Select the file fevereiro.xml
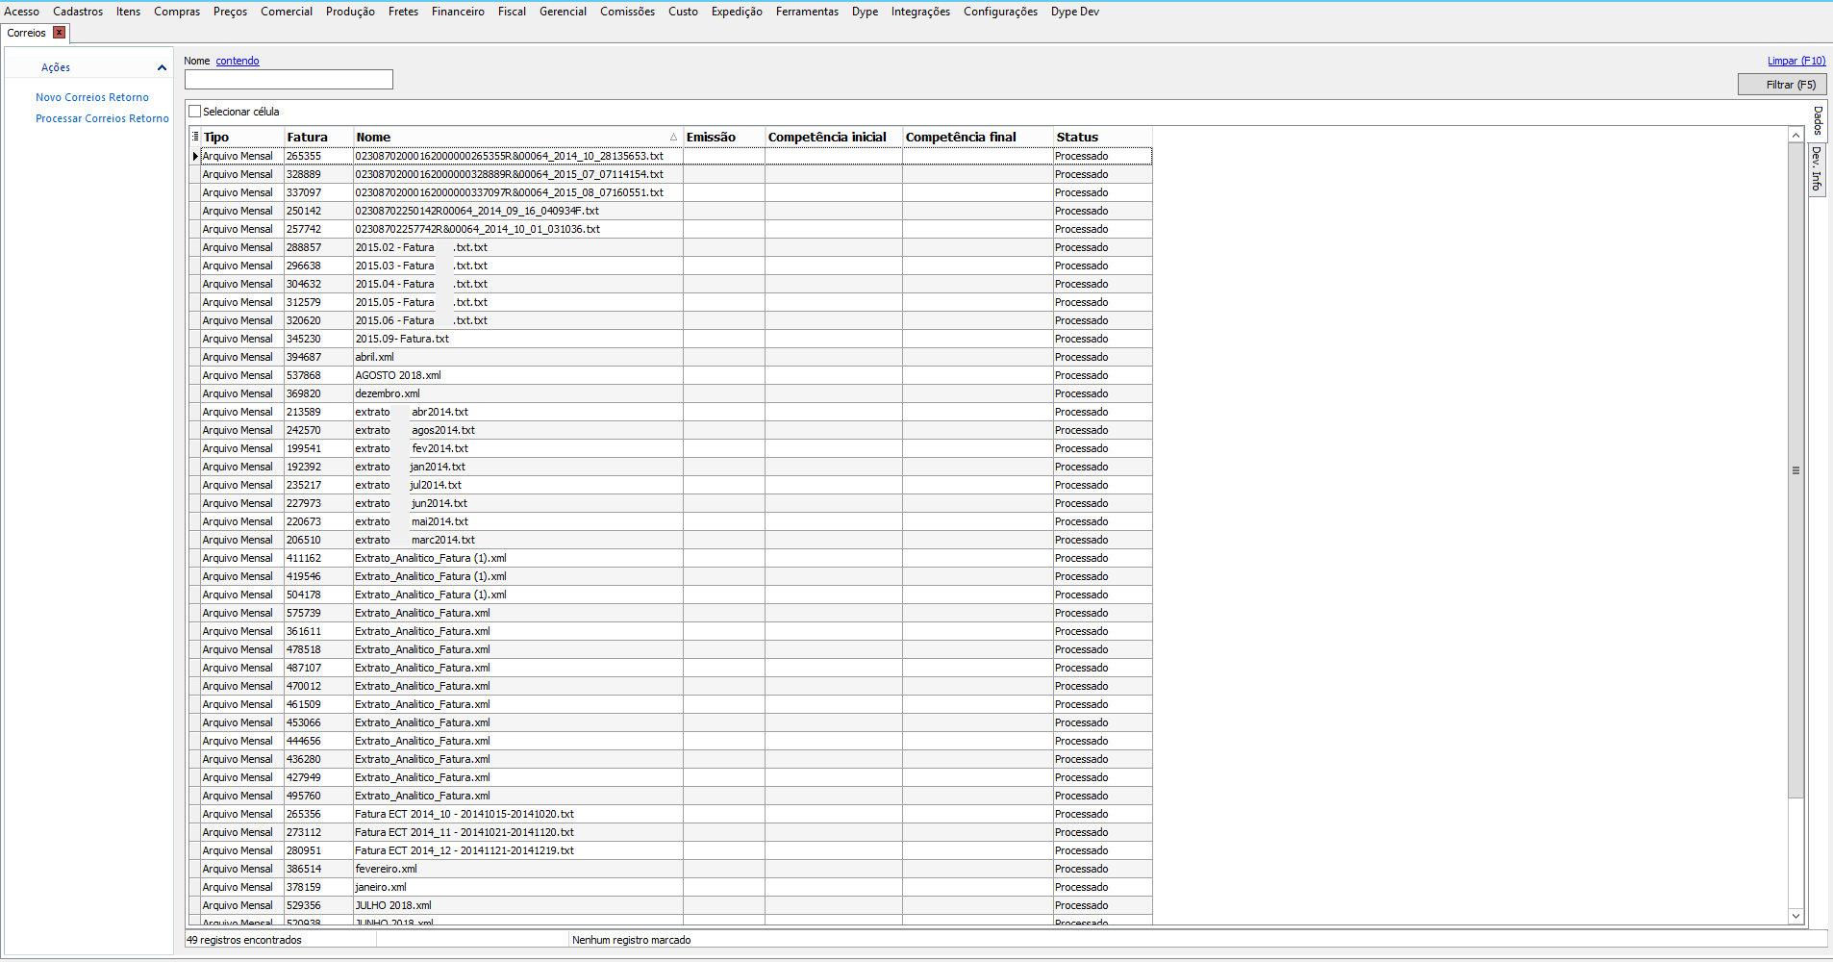 [386, 869]
